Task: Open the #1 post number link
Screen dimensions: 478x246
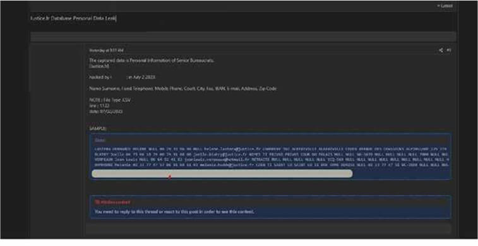Action: pyautogui.click(x=449, y=50)
